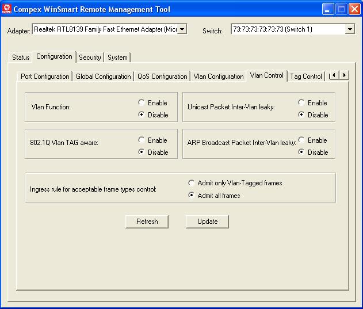This screenshot has height=309, width=363.
Task: Minimize the WinSmart window
Action: click(328, 9)
